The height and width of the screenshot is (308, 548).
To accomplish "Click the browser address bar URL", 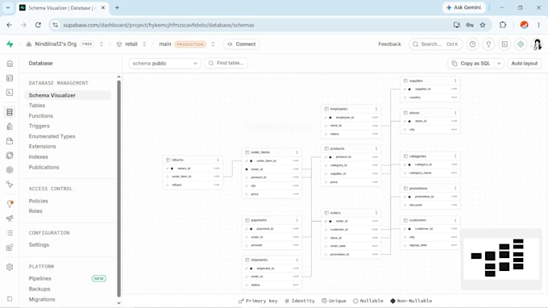I will (159, 25).
